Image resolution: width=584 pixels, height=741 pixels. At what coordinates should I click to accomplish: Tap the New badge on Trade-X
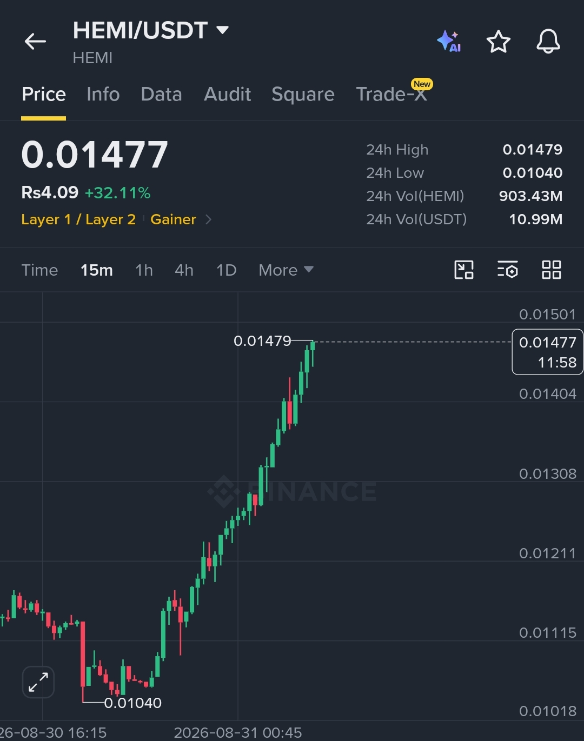422,84
